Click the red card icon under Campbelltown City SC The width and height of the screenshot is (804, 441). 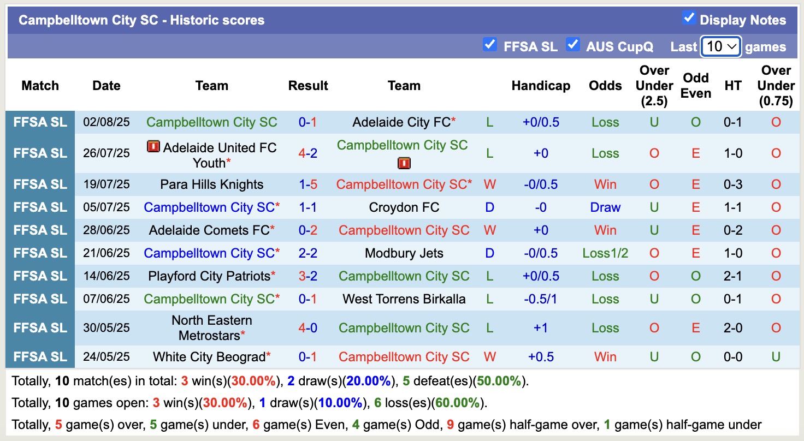click(404, 162)
